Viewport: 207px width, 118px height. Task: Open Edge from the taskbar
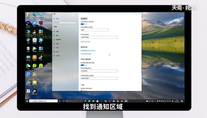click(x=85, y=101)
